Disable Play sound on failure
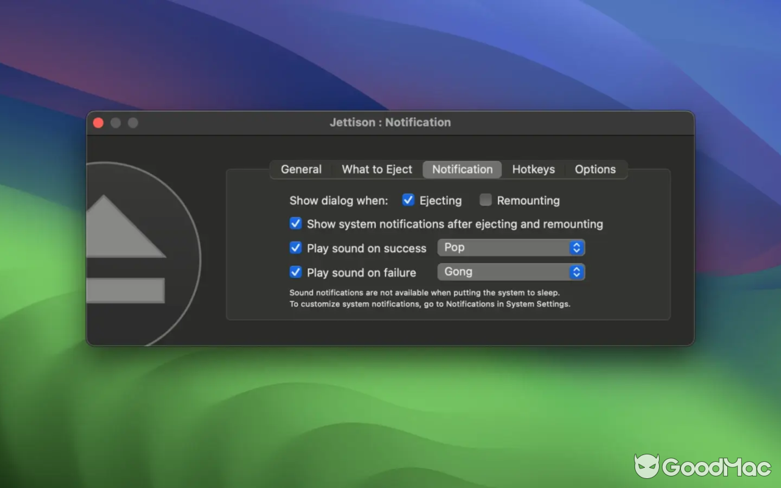 [296, 272]
